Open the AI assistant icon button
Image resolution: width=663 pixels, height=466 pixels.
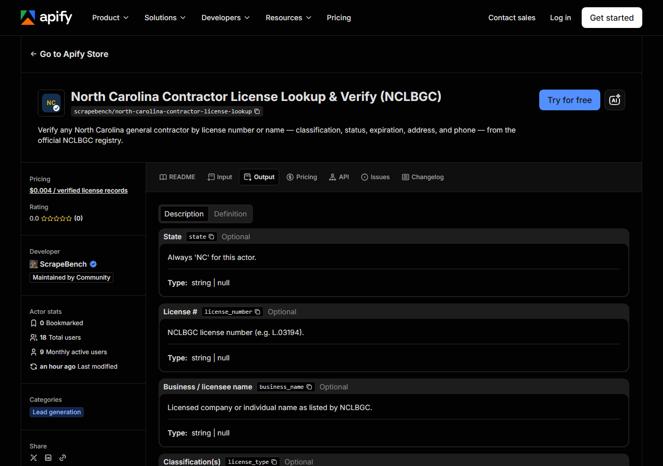click(615, 100)
